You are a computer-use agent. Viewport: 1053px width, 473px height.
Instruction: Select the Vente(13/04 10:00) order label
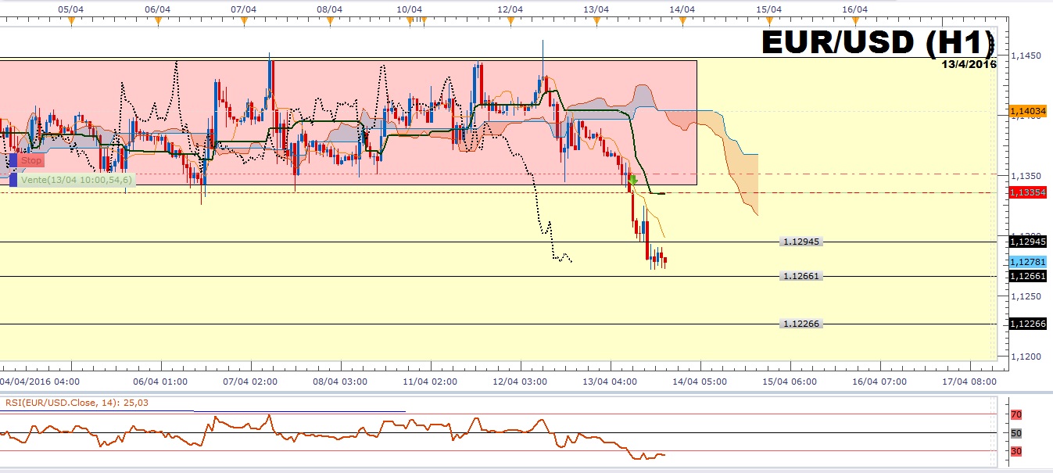[x=76, y=180]
